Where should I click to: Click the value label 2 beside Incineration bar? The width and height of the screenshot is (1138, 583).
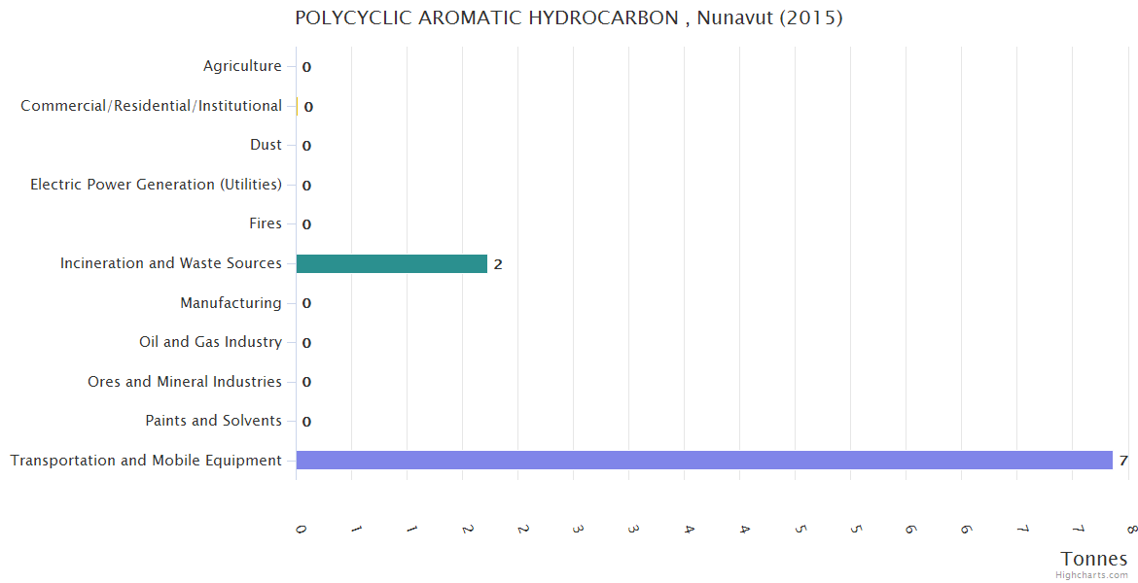[497, 264]
